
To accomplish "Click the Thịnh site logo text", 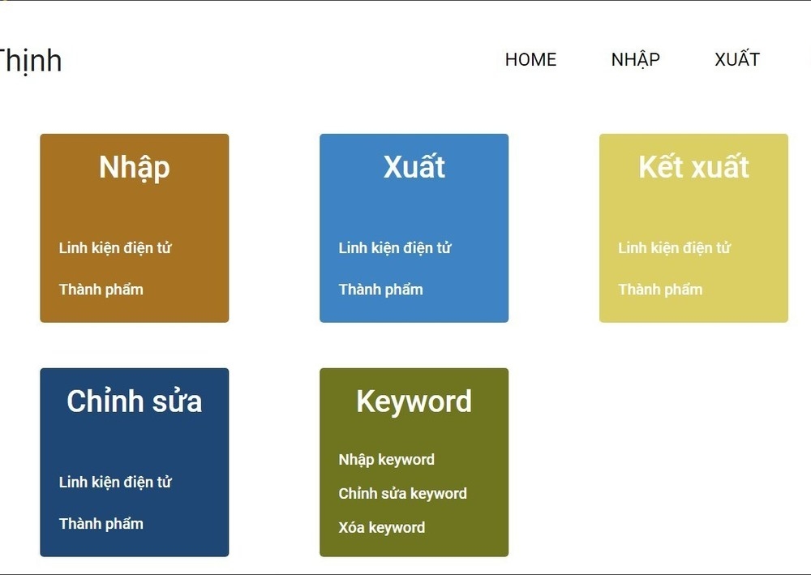I will (x=30, y=61).
